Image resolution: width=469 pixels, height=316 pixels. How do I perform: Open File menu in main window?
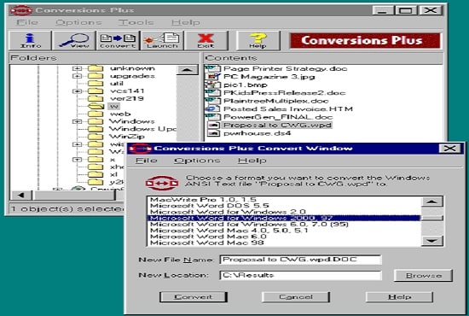pos(27,22)
